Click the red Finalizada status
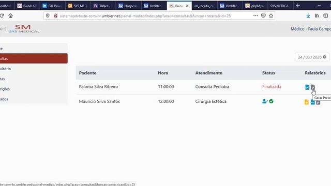331x186 pixels. [272, 86]
